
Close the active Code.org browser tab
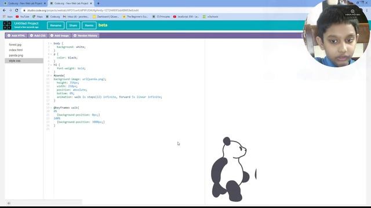(91, 3)
